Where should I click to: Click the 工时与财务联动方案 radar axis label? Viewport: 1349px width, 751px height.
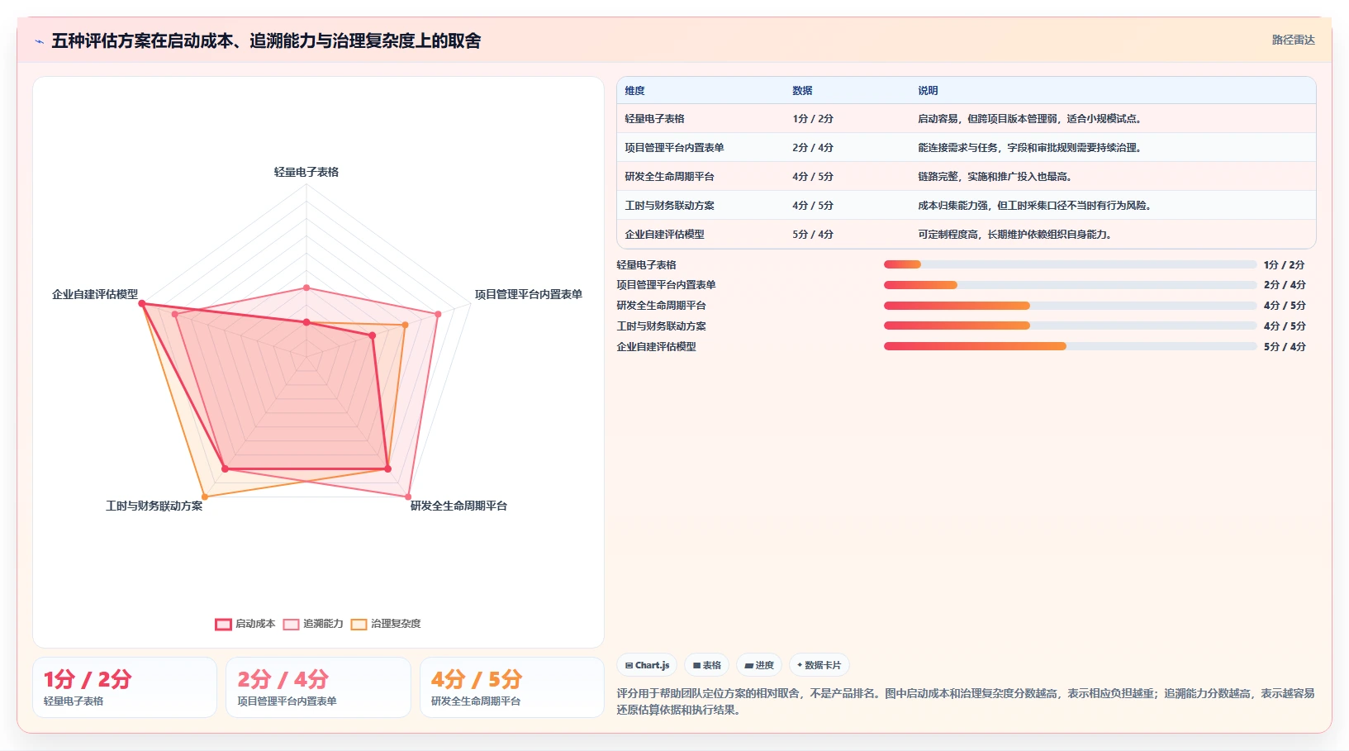point(154,506)
